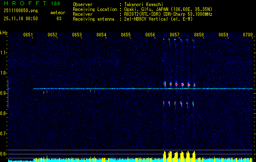
Task: Click time marker 0652
Action: (53, 34)
